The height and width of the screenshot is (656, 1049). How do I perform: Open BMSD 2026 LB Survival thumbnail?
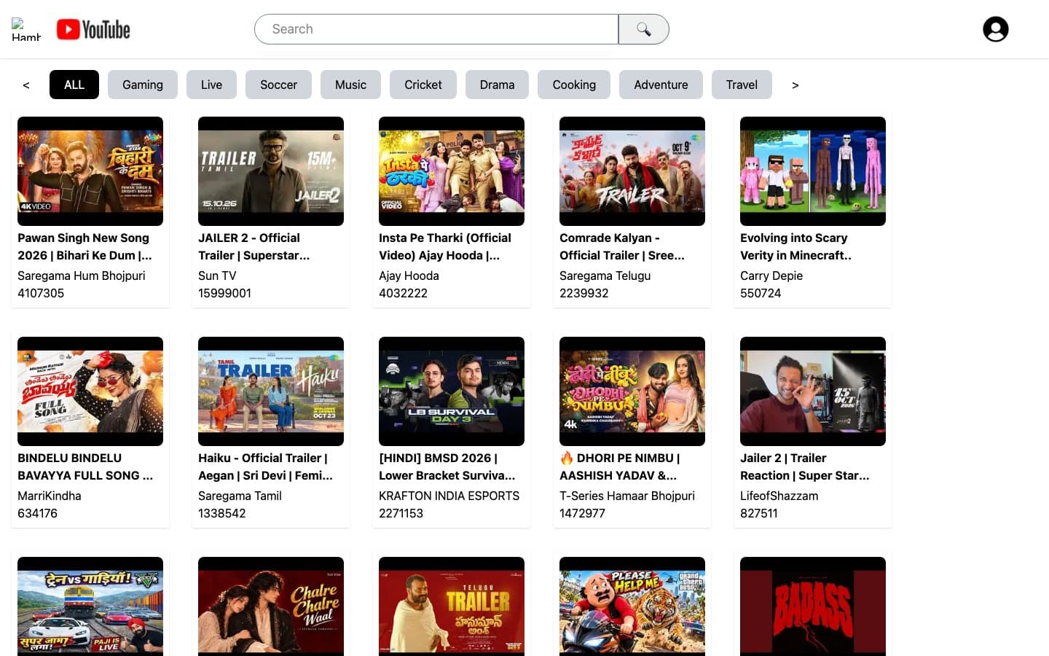[x=452, y=391]
